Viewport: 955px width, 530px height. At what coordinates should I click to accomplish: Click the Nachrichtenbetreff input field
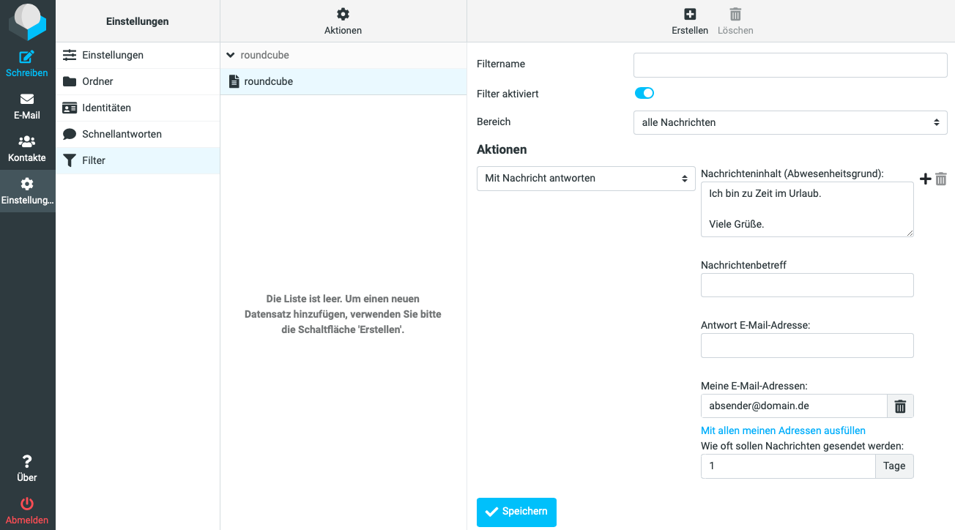point(807,285)
